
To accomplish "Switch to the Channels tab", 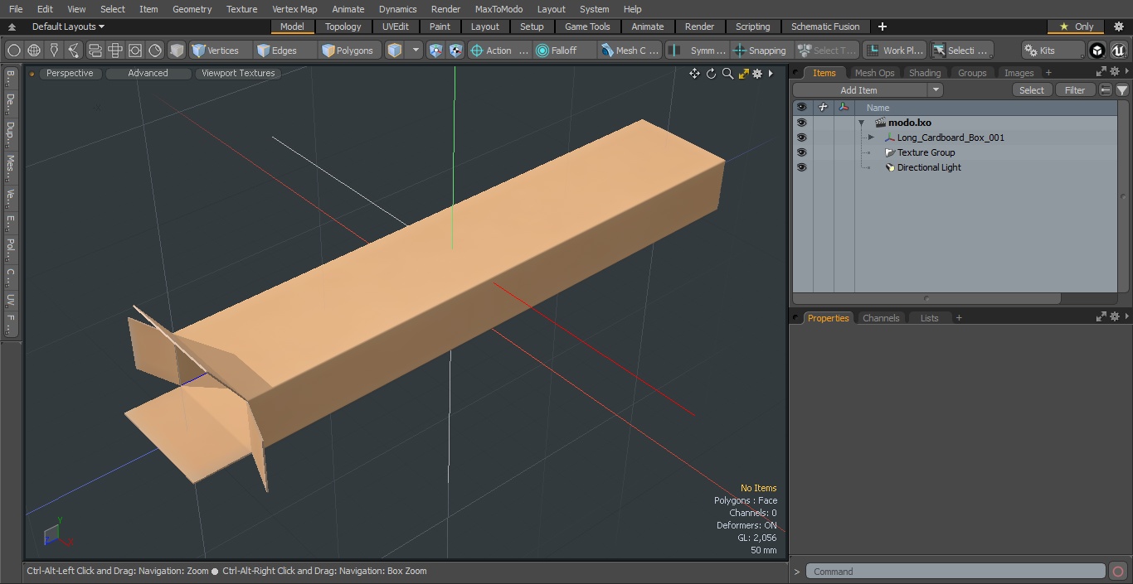I will 881,318.
